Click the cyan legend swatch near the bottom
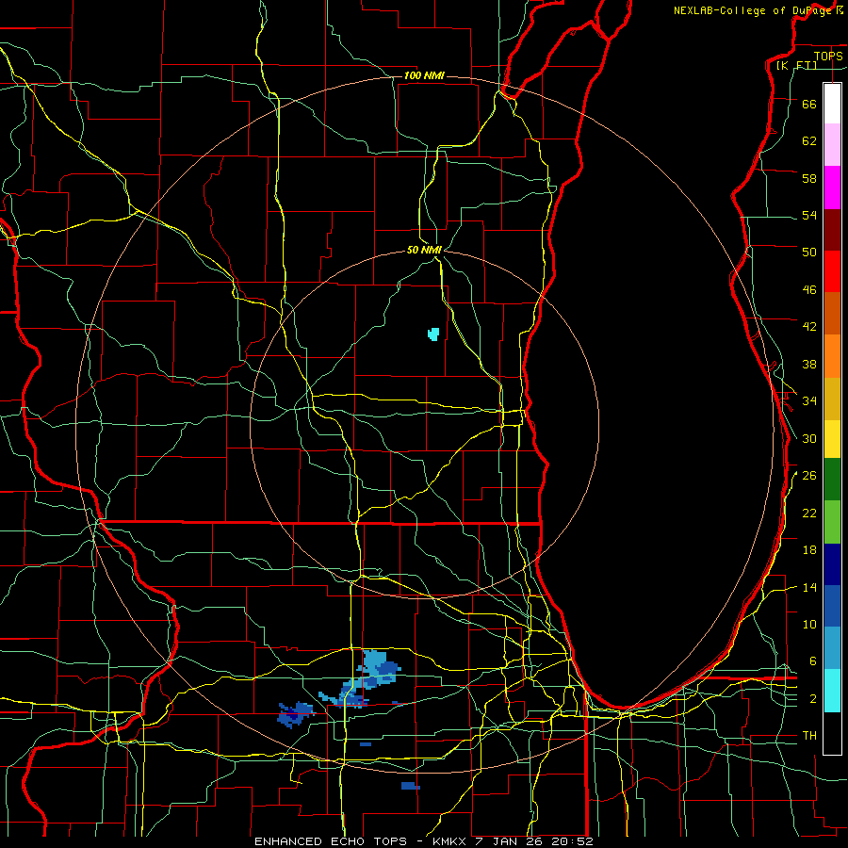Image resolution: width=848 pixels, height=848 pixels. (x=832, y=691)
